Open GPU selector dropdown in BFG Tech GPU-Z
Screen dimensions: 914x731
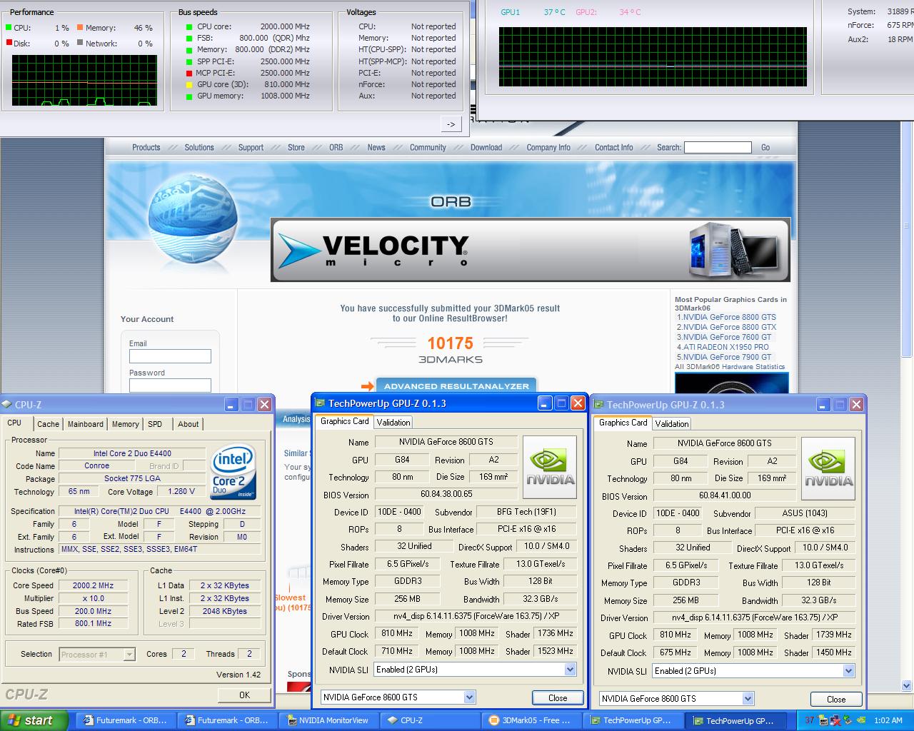[469, 697]
